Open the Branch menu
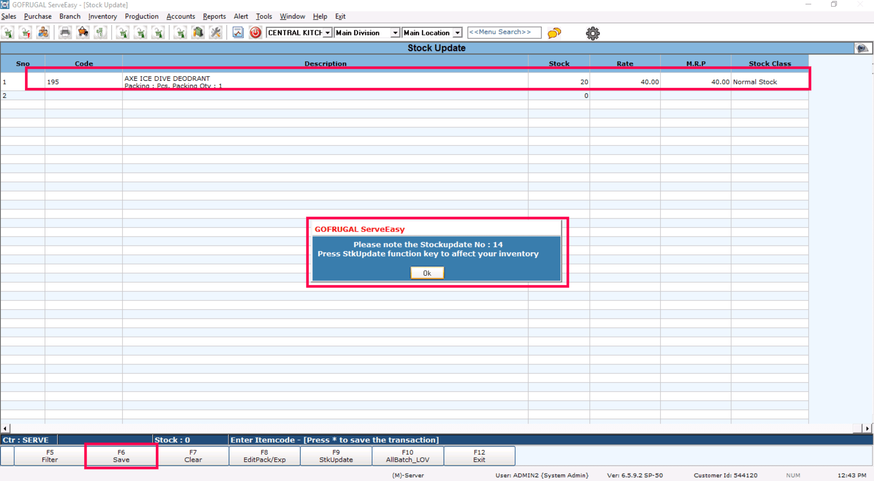 click(70, 16)
